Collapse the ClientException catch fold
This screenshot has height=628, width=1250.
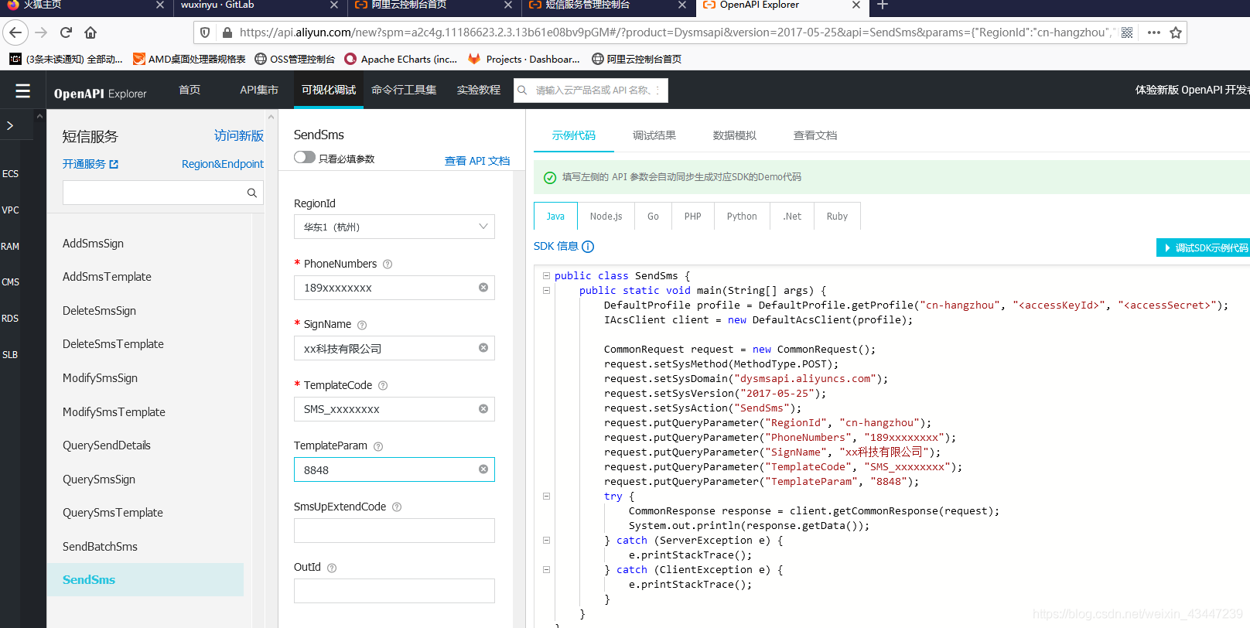point(546,569)
